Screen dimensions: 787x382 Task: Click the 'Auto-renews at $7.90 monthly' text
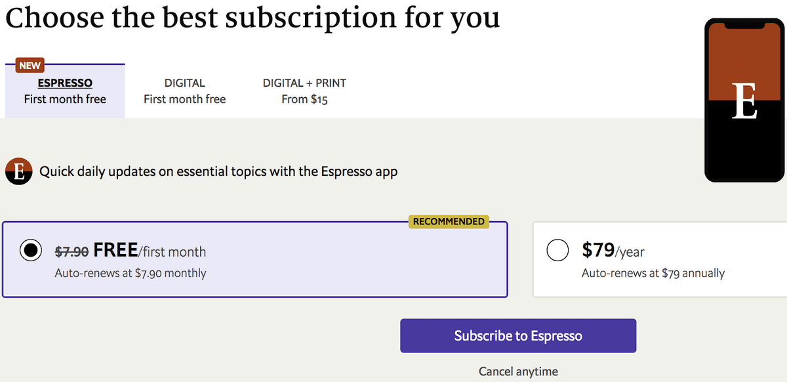click(x=130, y=273)
